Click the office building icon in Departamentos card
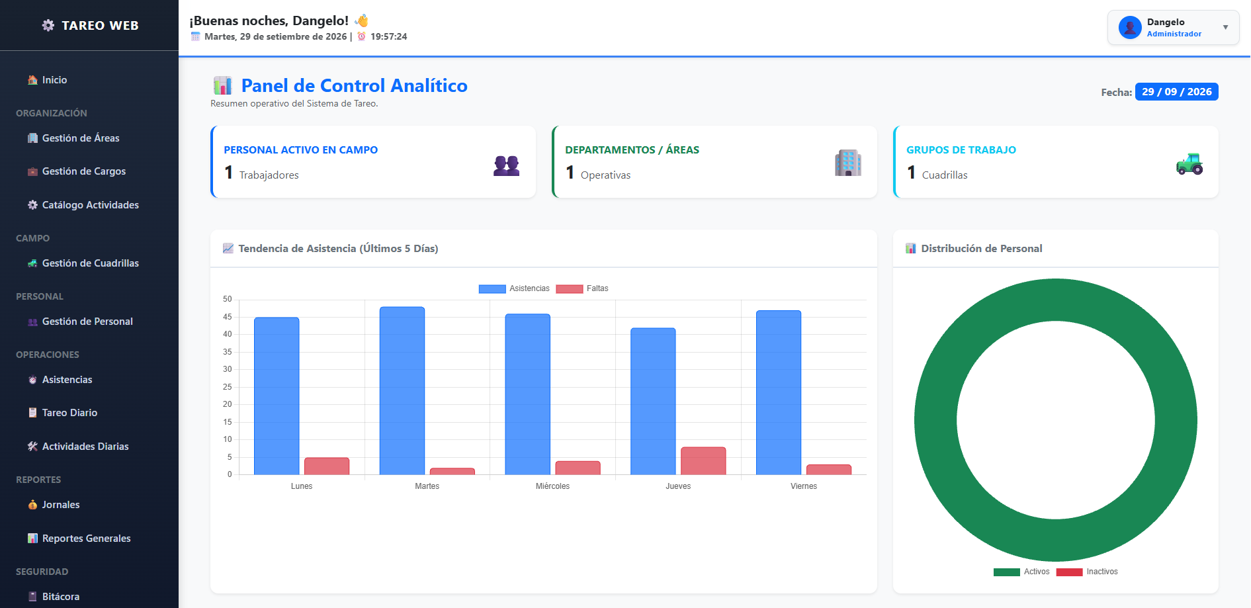This screenshot has width=1251, height=608. coord(848,163)
